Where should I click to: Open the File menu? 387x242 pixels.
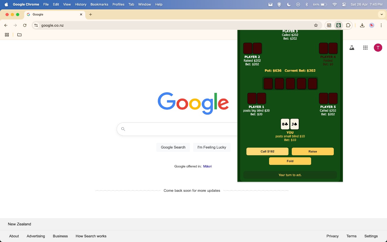point(46,5)
